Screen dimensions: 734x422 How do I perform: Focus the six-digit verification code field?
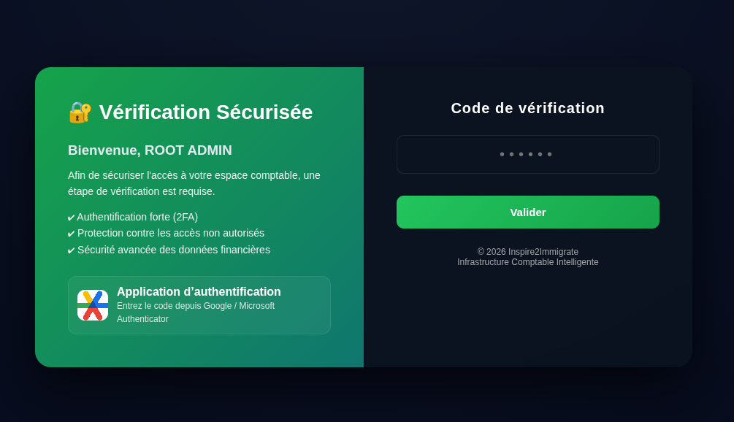click(527, 154)
